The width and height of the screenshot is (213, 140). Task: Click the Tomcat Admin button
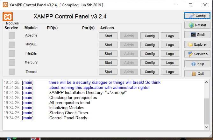tap(129, 72)
